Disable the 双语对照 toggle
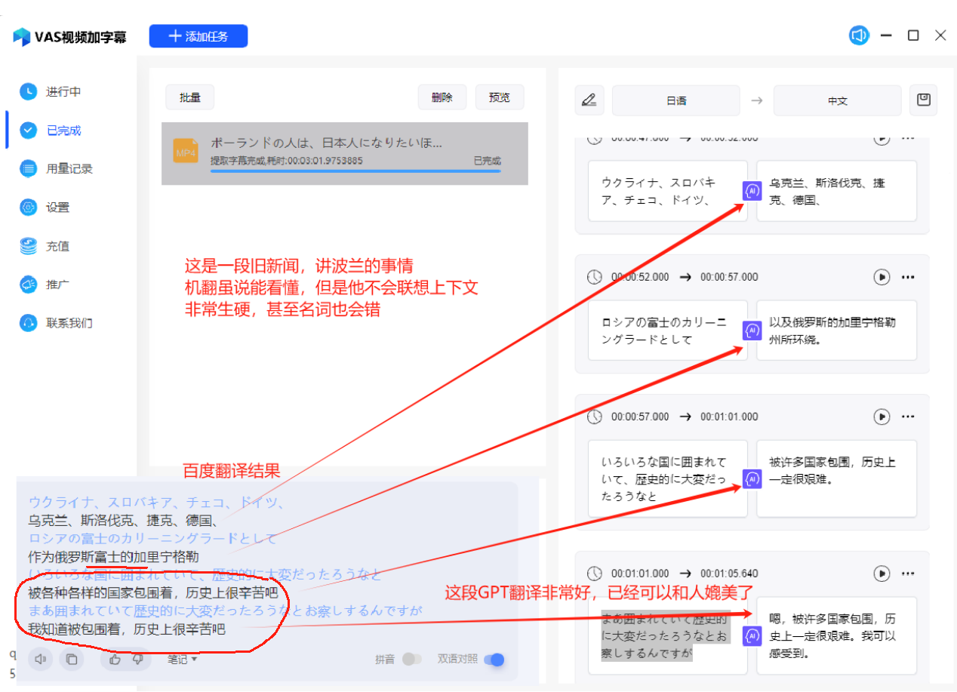Image resolution: width=957 pixels, height=692 pixels. coord(494,659)
